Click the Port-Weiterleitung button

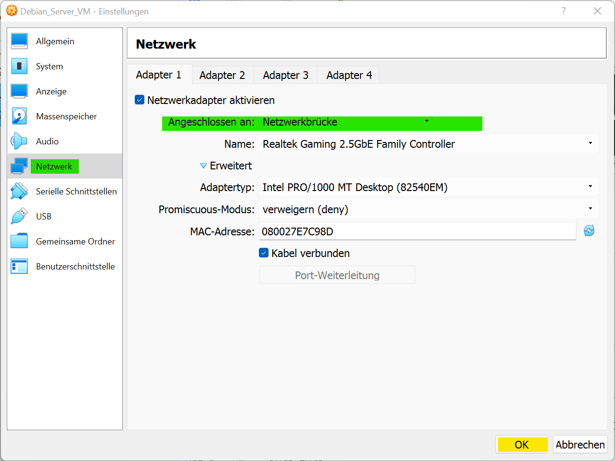click(x=337, y=275)
